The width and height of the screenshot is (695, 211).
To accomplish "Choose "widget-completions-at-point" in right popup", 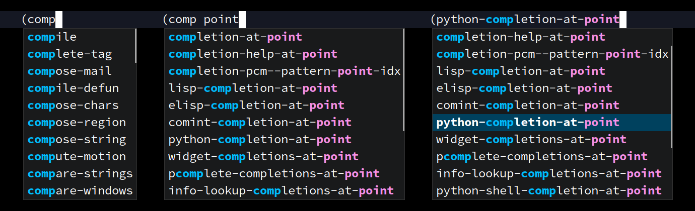I will pyautogui.click(x=551, y=140).
